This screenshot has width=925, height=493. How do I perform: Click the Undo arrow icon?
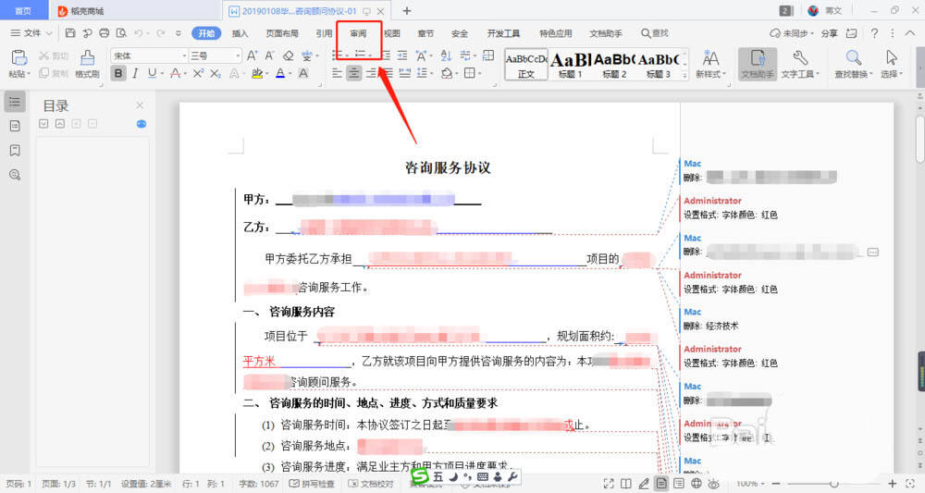[x=139, y=33]
